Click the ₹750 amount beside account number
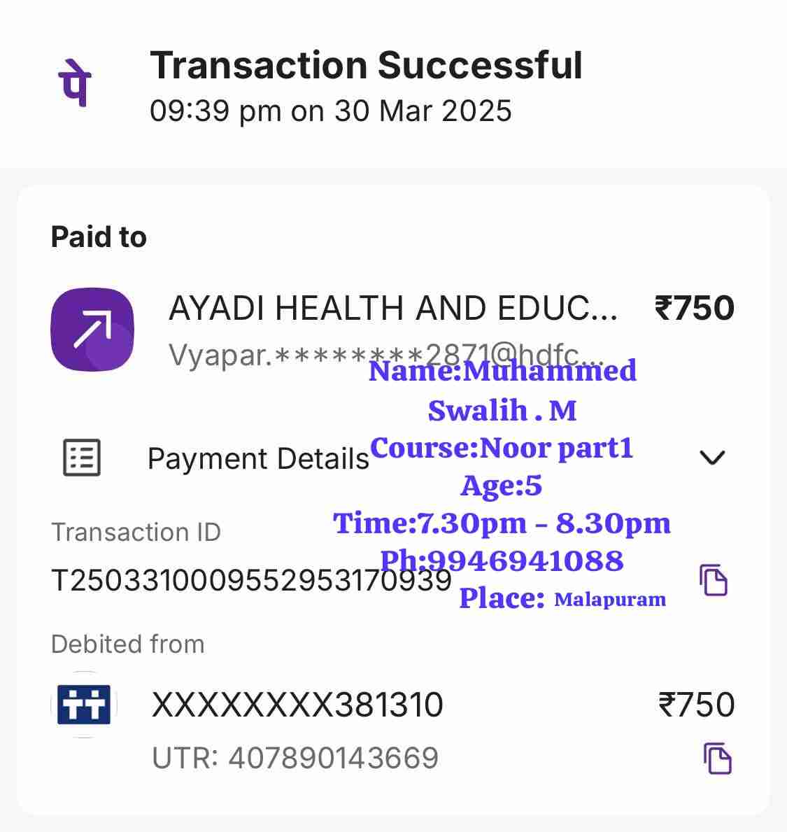The height and width of the screenshot is (832, 787). point(696,705)
